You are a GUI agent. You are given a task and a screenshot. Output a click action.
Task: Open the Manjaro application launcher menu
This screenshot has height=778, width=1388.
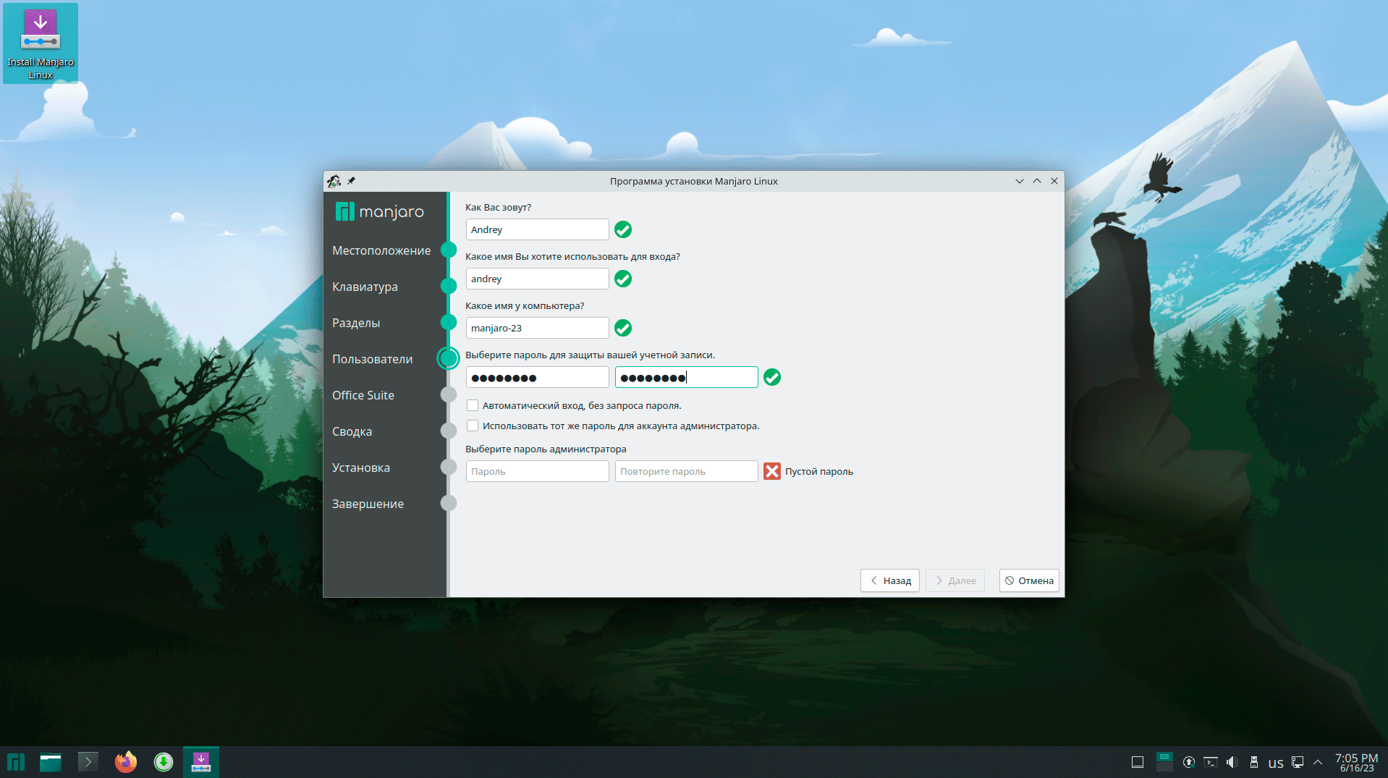[16, 762]
